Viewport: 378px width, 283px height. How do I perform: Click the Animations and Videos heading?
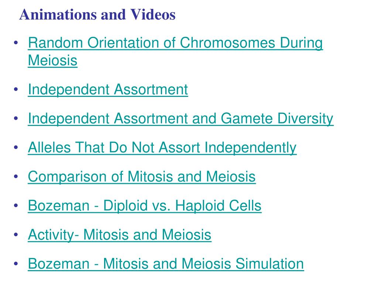coord(97,15)
